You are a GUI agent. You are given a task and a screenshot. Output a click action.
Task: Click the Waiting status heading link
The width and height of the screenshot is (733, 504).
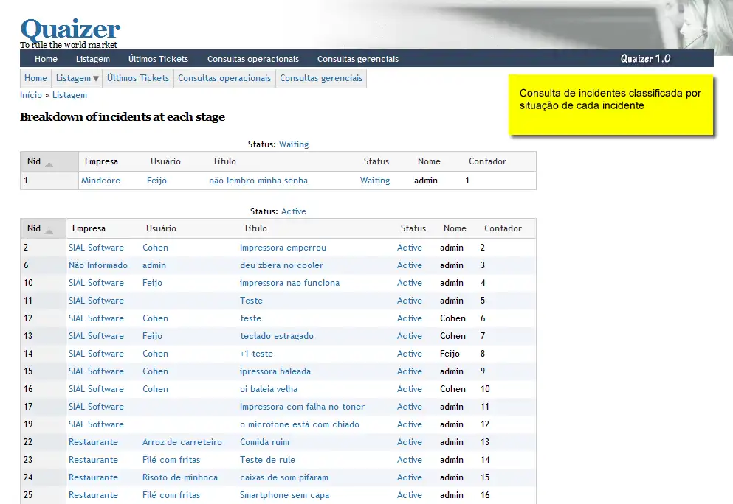tap(294, 144)
